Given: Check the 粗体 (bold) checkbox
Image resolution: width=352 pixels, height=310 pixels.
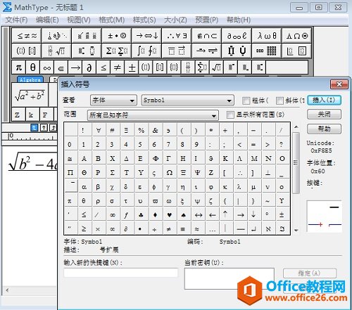Looking at the screenshot, I should point(246,101).
